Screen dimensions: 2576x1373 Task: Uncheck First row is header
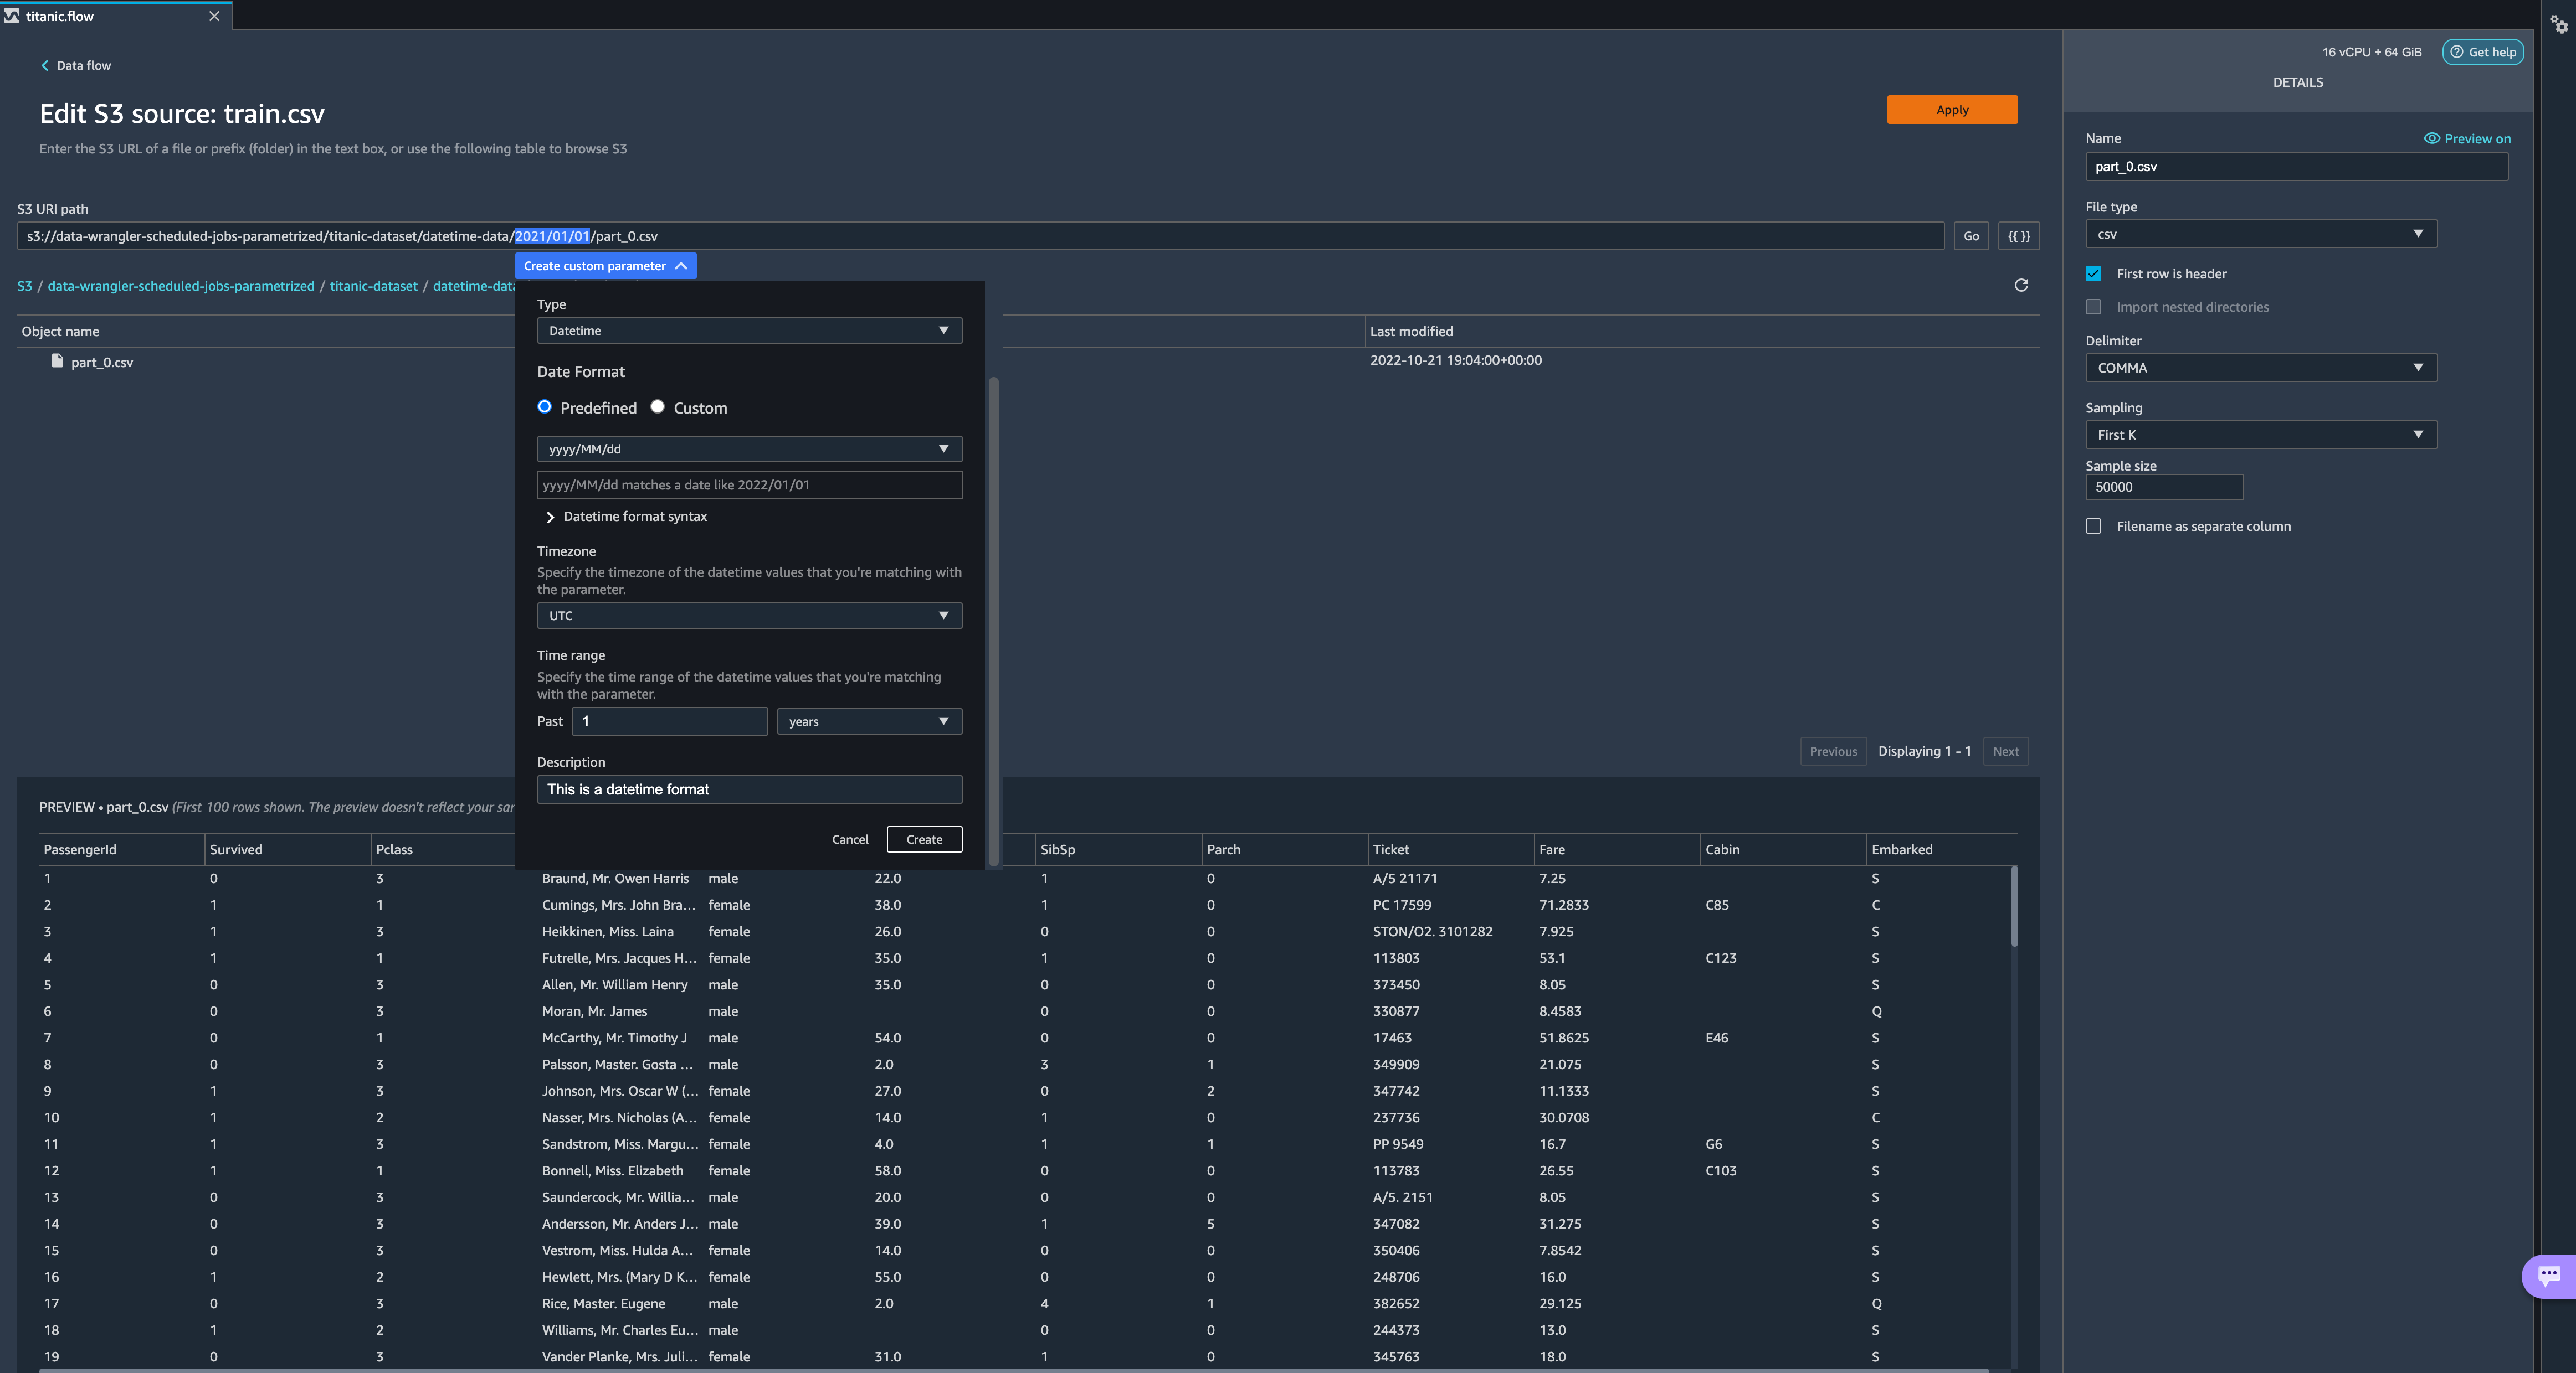point(2093,274)
